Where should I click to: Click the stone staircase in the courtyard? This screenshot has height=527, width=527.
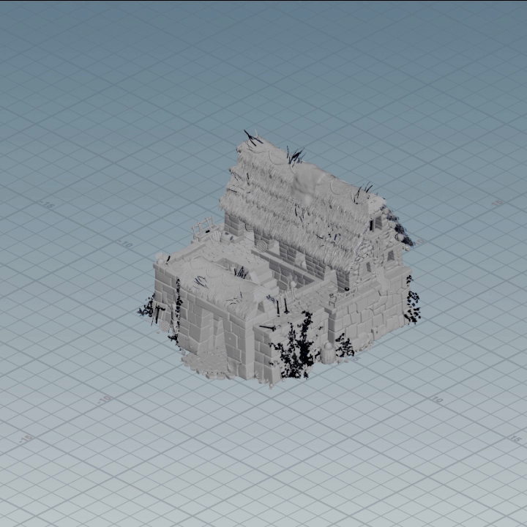265,276
